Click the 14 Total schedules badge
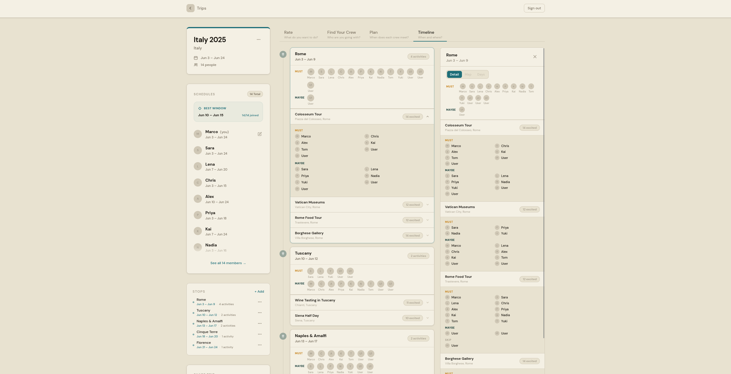This screenshot has height=374, width=731. pos(255,94)
